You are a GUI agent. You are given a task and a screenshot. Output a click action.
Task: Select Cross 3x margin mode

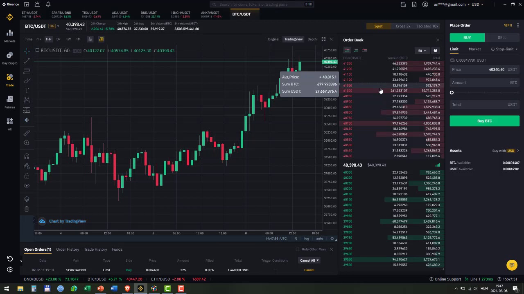(403, 26)
